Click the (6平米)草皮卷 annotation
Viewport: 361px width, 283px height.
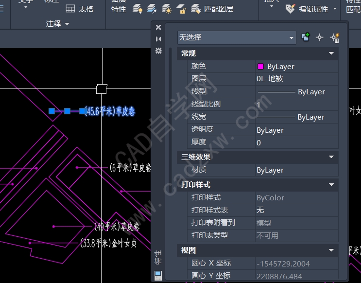130,168
